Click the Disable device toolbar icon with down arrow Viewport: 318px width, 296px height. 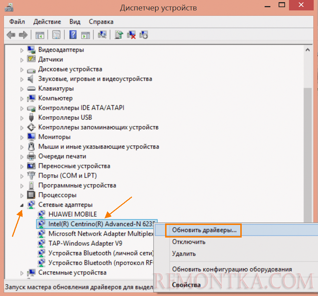coord(144,35)
